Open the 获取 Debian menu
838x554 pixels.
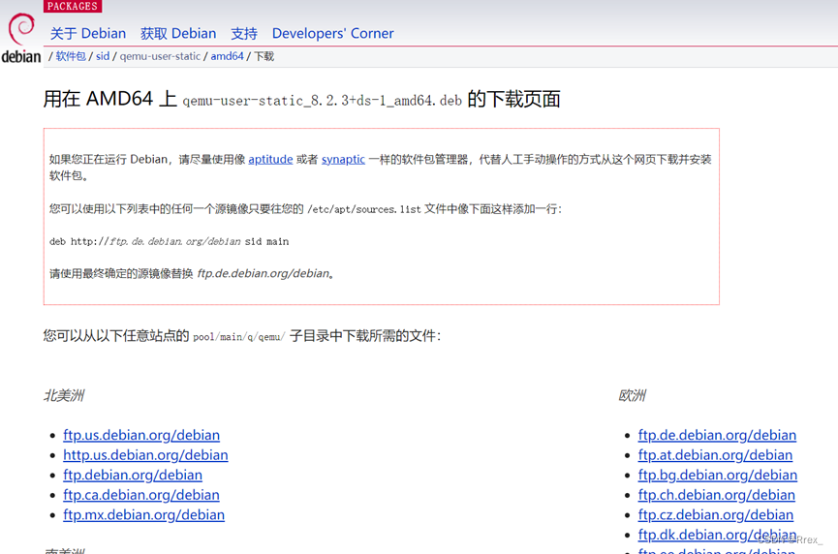pos(178,34)
